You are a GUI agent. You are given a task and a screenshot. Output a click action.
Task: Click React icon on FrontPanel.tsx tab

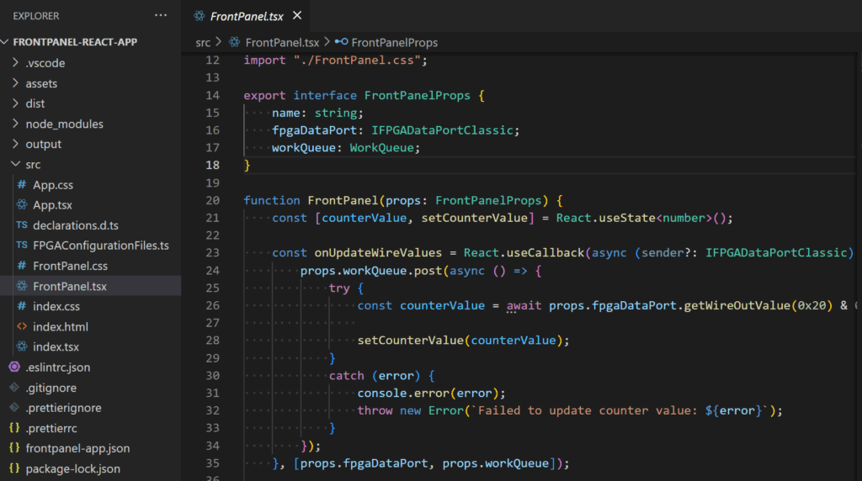click(199, 16)
